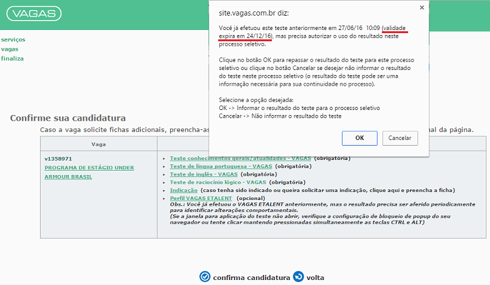
Task: Click the Confirme sua candidatura heading
Action: pos(67,118)
